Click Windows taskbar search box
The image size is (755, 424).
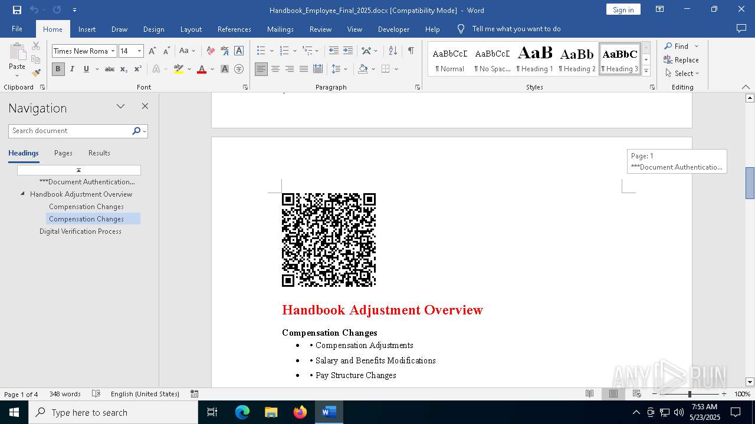point(113,412)
